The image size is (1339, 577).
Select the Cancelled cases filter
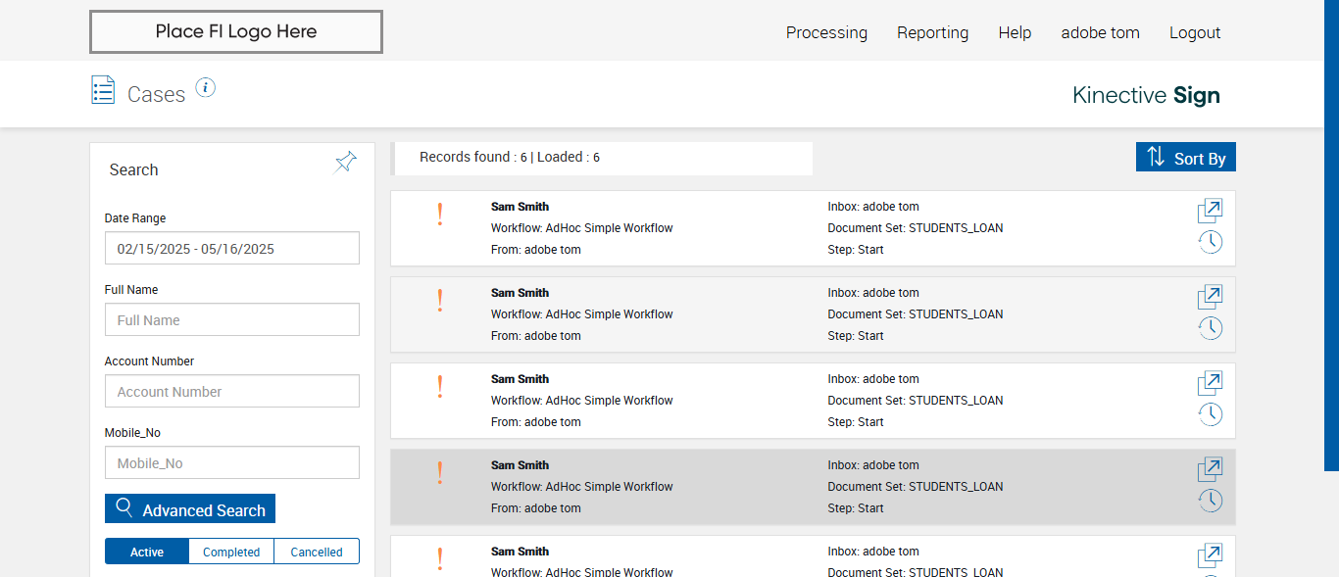[x=317, y=552]
